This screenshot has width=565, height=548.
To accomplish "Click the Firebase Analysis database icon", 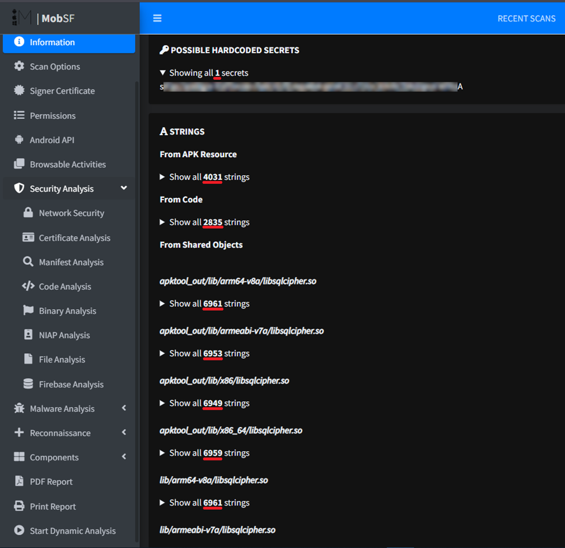I will (x=28, y=384).
